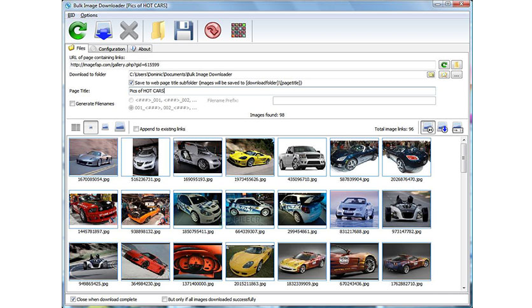Image resolution: width=532 pixels, height=308 pixels.
Task: Select thumbnail 2015211863.jpg
Action: (x=250, y=261)
